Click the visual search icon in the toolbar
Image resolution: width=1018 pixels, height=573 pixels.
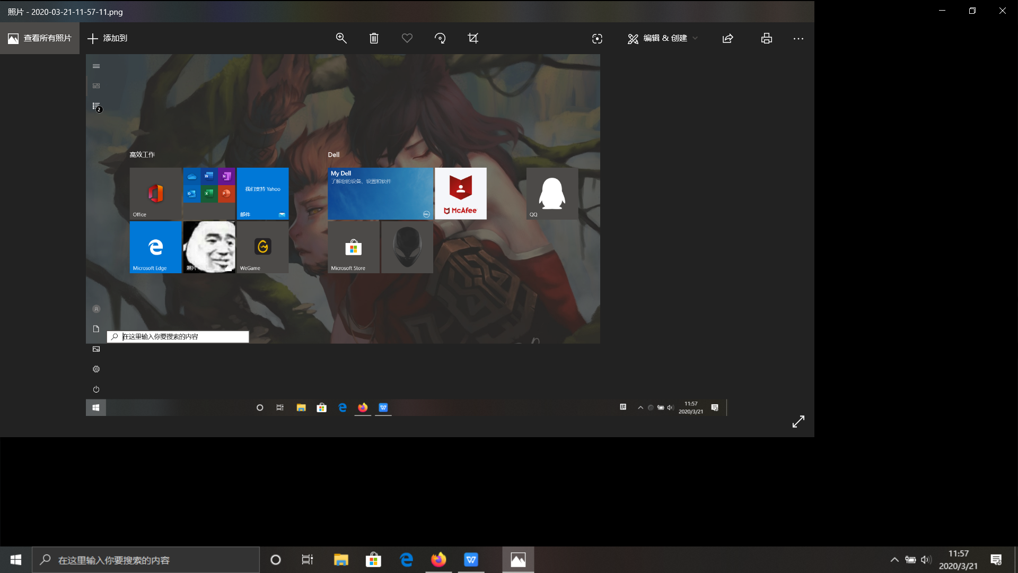[597, 39]
